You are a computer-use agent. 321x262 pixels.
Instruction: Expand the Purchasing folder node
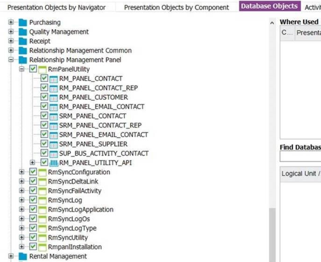tap(11, 22)
